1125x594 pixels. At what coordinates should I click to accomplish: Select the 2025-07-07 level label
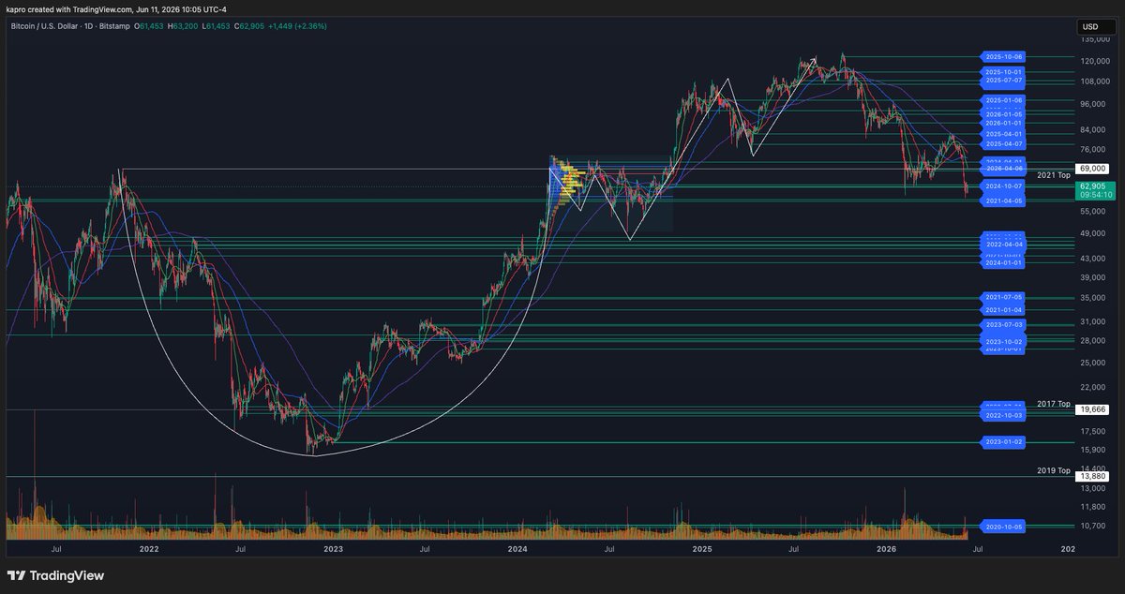pos(1004,81)
